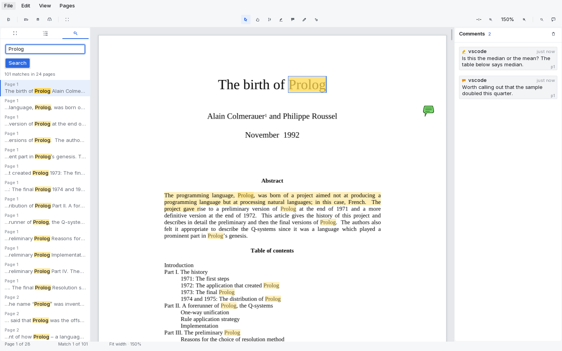The image size is (562, 351).
Task: Open the 'Worth calling out' comment
Action: pyautogui.click(x=508, y=87)
